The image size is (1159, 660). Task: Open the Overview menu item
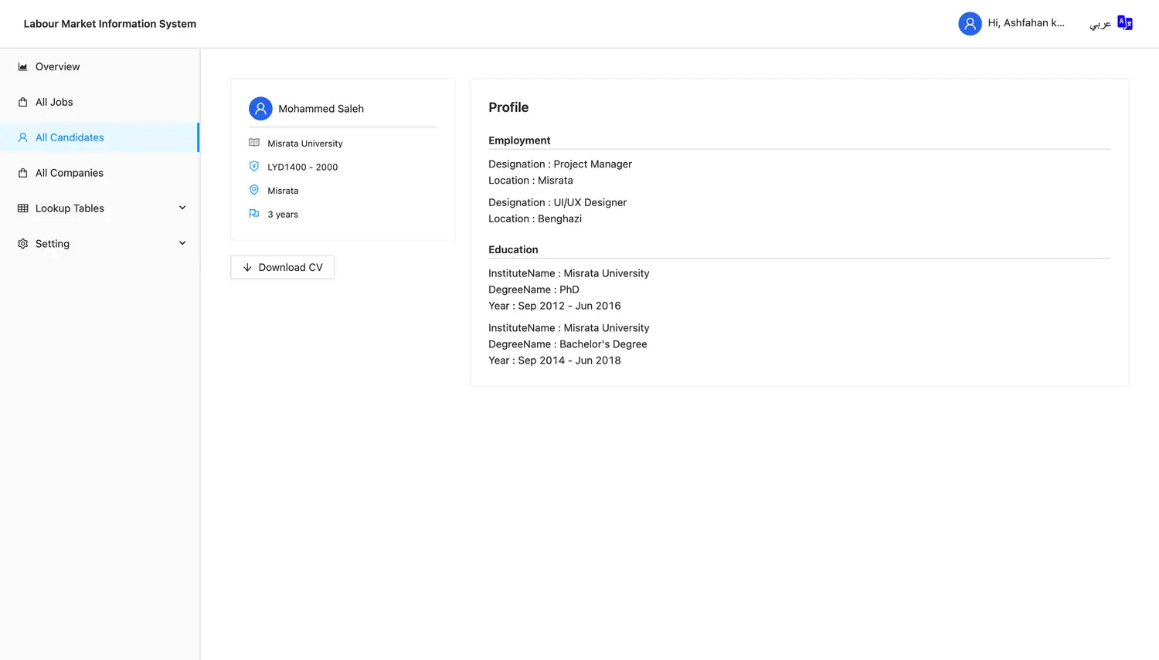pyautogui.click(x=58, y=67)
